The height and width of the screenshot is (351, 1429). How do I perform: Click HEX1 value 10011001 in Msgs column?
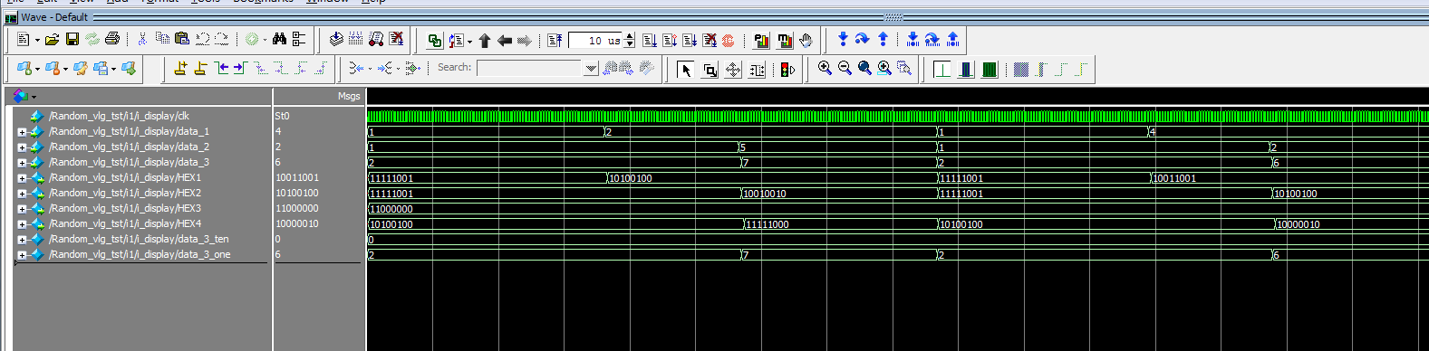tap(297, 178)
